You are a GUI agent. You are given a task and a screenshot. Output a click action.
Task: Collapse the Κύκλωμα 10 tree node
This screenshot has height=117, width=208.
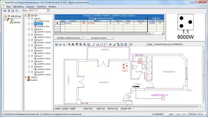[x=29, y=72]
